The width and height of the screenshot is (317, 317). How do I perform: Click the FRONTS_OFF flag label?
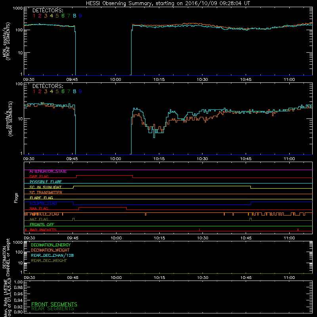tap(42, 225)
